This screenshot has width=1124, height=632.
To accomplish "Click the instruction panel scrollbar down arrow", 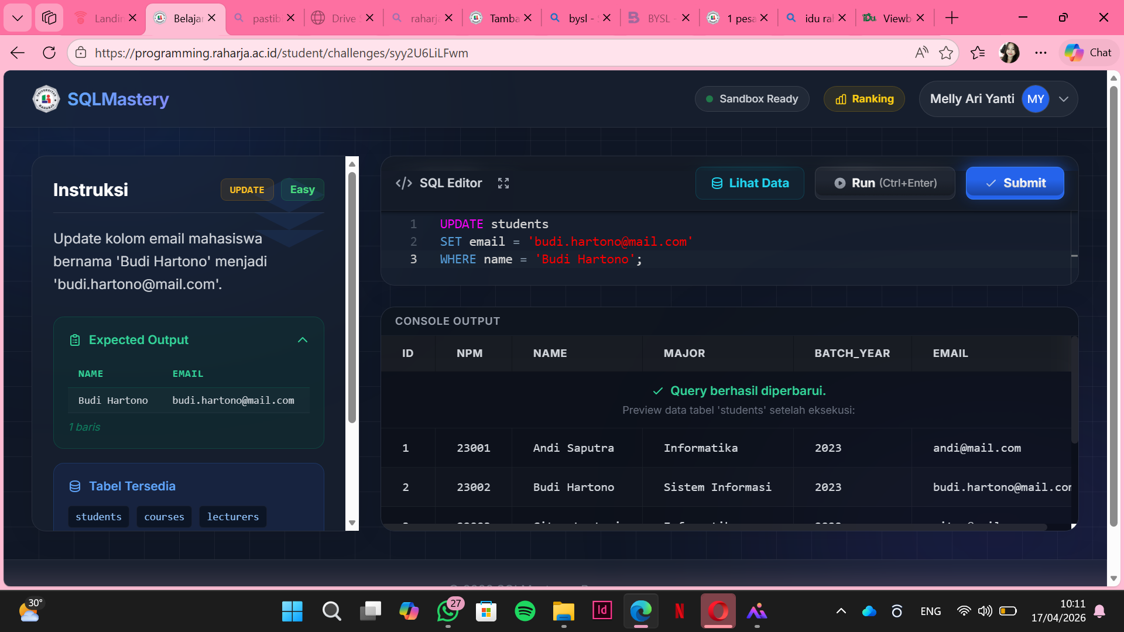I will 352,523.
